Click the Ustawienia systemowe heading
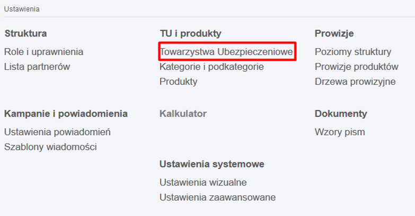 [211, 164]
